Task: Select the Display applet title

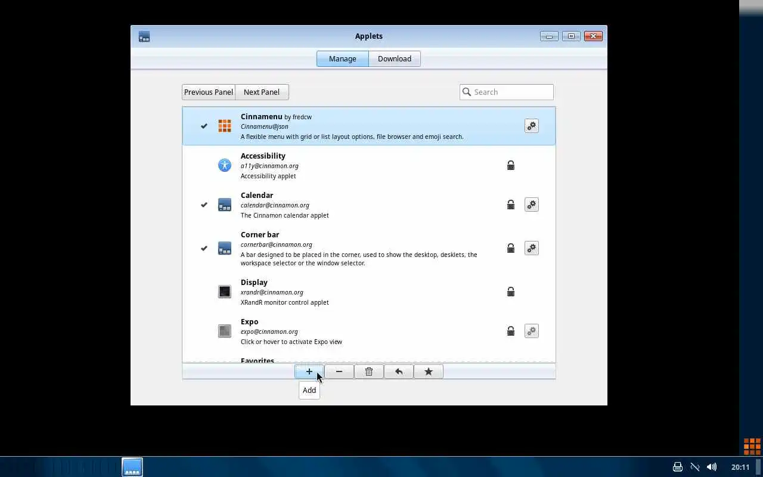Action: (254, 282)
